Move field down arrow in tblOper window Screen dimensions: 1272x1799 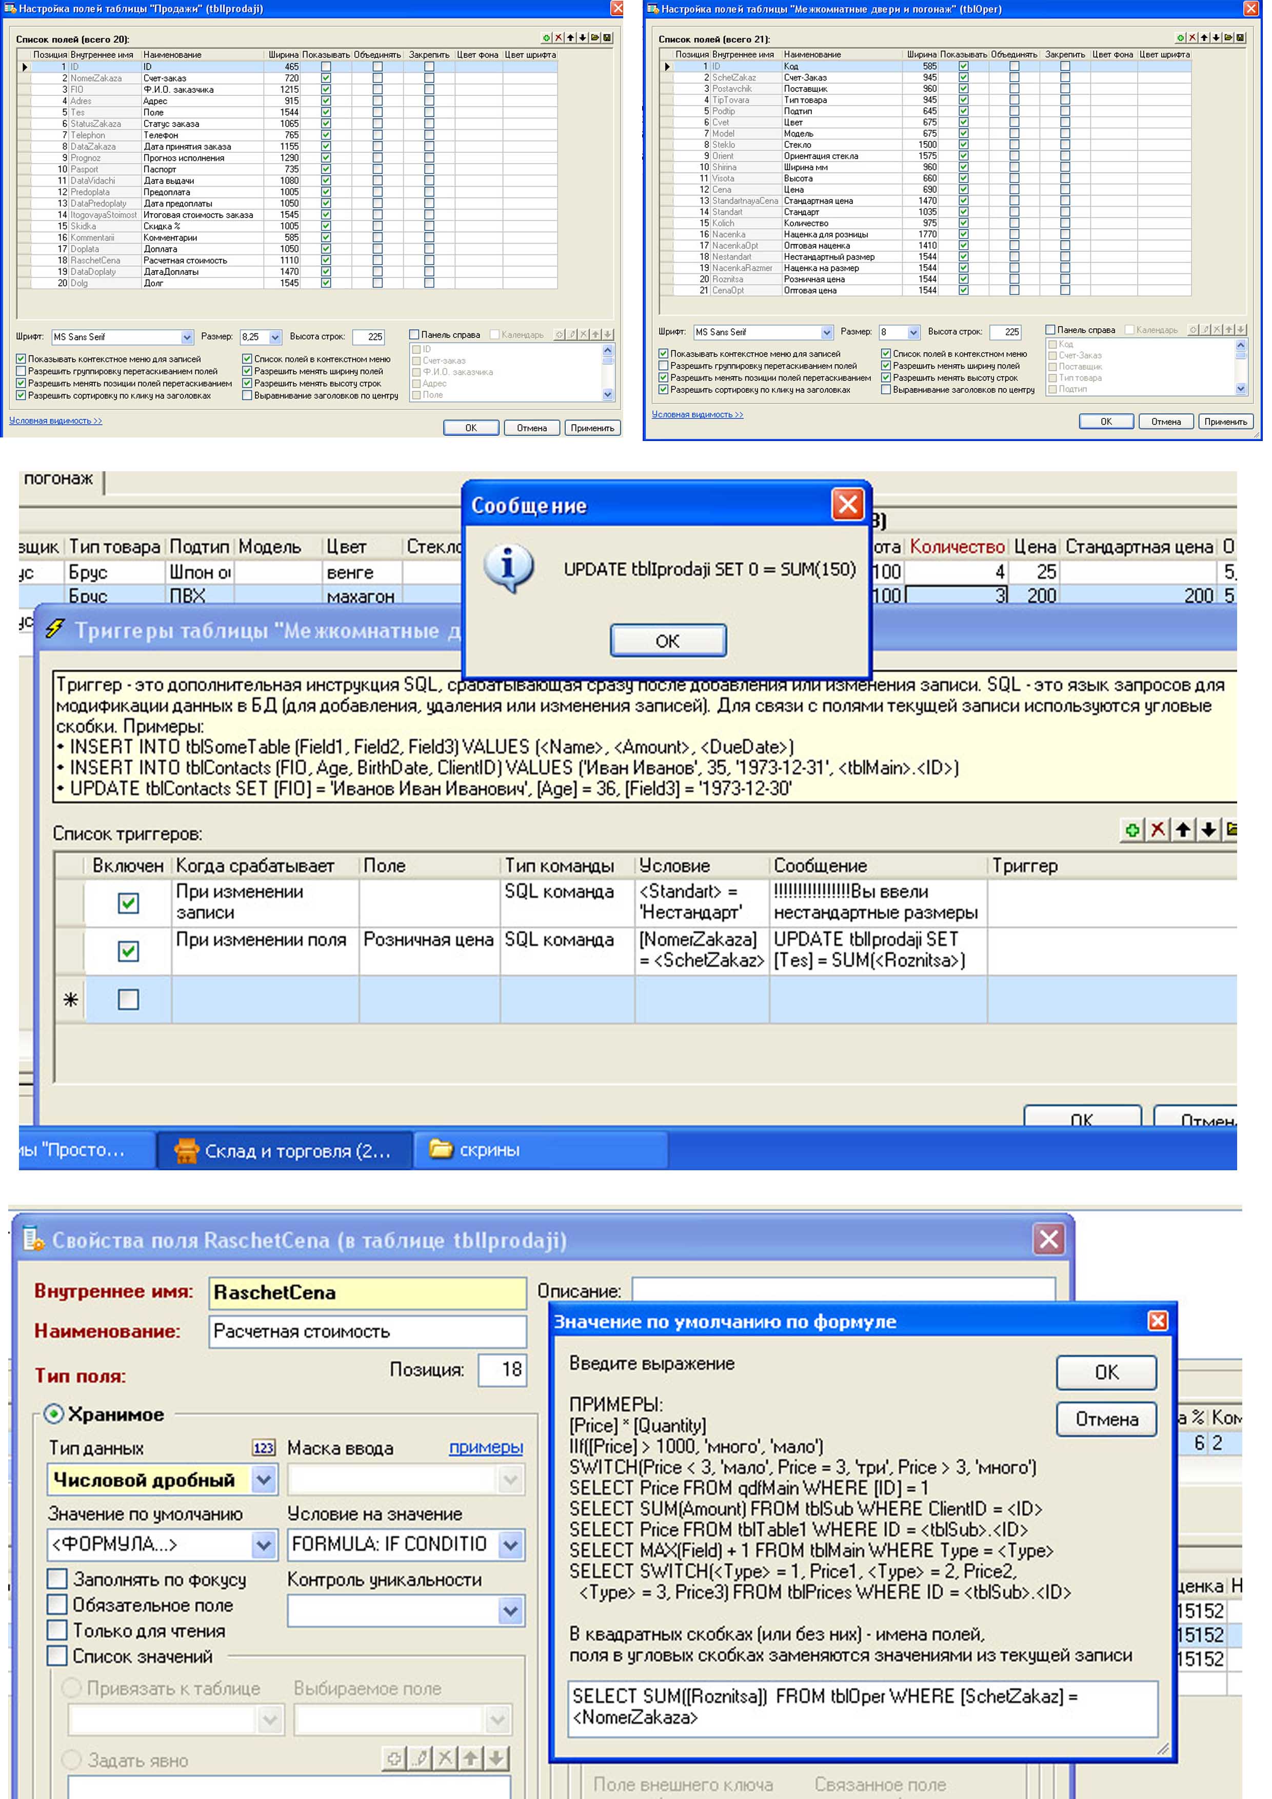pos(1216,37)
